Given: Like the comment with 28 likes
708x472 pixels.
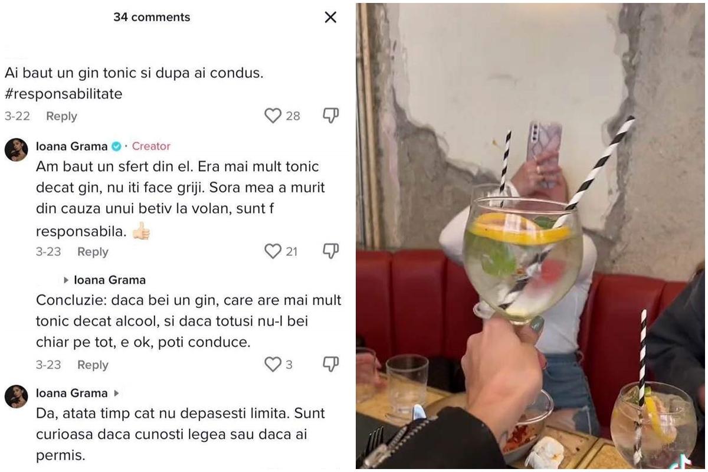Looking at the screenshot, I should (273, 116).
